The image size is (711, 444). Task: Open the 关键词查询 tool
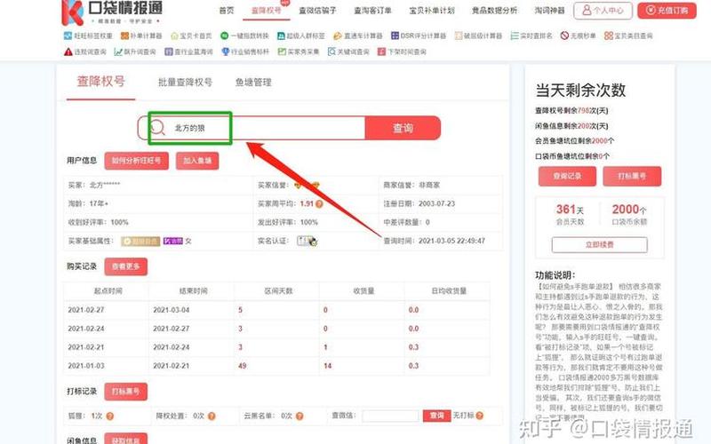click(348, 52)
